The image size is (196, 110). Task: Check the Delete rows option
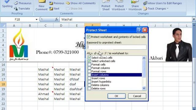89,88
